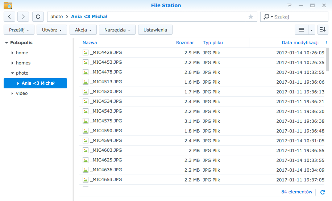Viewport: 332px width, 201px height.
Task: Refresh folder using toolbar reload icon
Action: [38, 17]
